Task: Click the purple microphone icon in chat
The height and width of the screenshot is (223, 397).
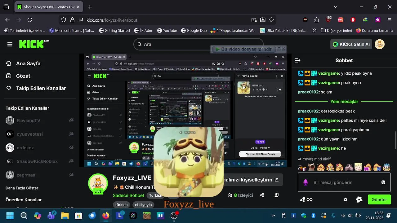Action: tap(306, 182)
